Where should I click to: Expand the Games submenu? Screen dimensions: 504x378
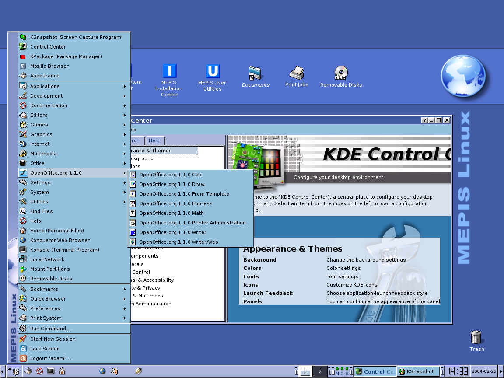74,125
